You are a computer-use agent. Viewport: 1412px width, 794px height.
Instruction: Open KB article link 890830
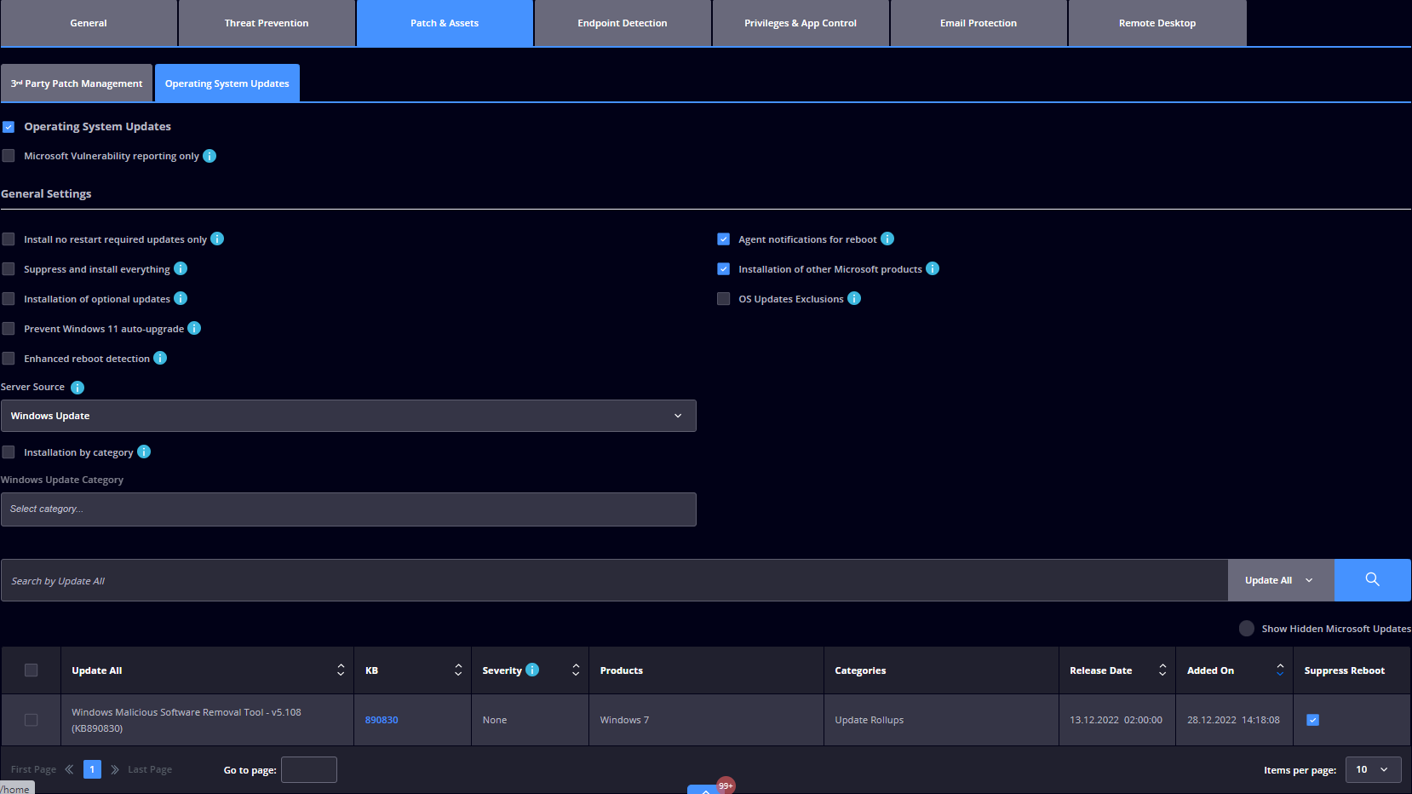[x=382, y=720]
